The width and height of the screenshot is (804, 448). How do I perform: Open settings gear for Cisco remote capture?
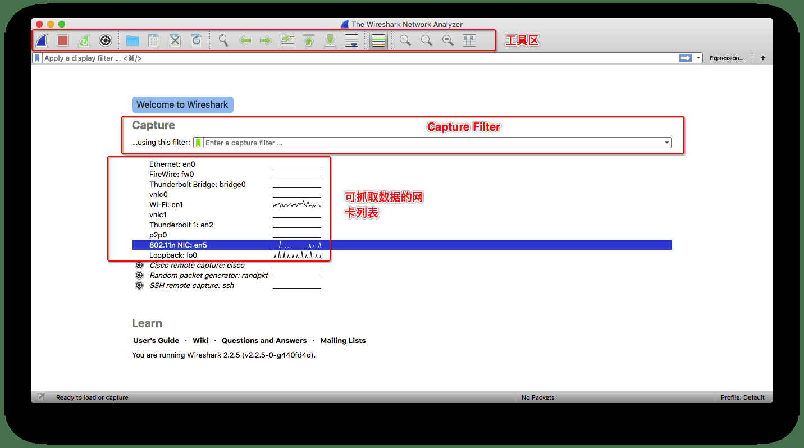(x=139, y=266)
